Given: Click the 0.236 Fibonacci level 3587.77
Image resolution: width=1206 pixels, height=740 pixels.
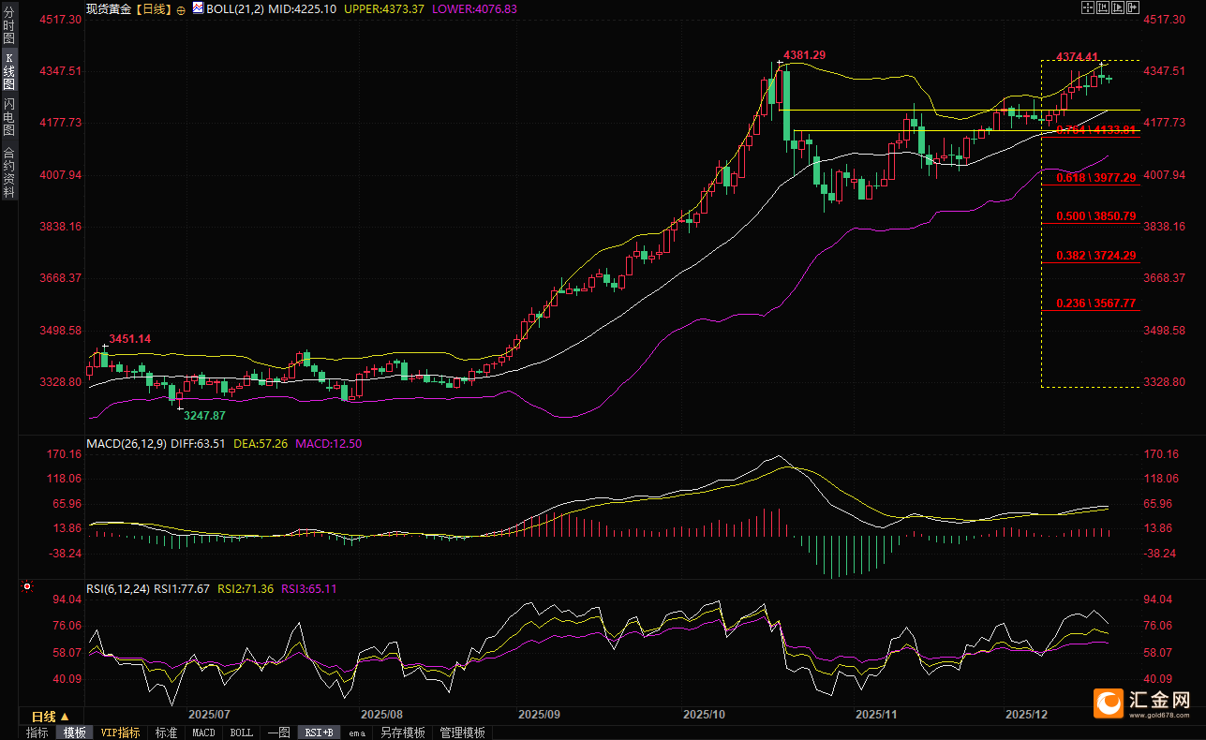Looking at the screenshot, I should [1095, 303].
